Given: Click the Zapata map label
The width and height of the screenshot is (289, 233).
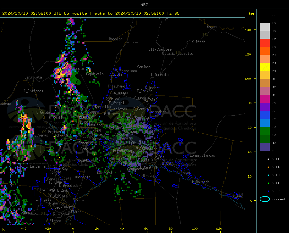Looking at the screenshot, I should [x=79, y=200].
